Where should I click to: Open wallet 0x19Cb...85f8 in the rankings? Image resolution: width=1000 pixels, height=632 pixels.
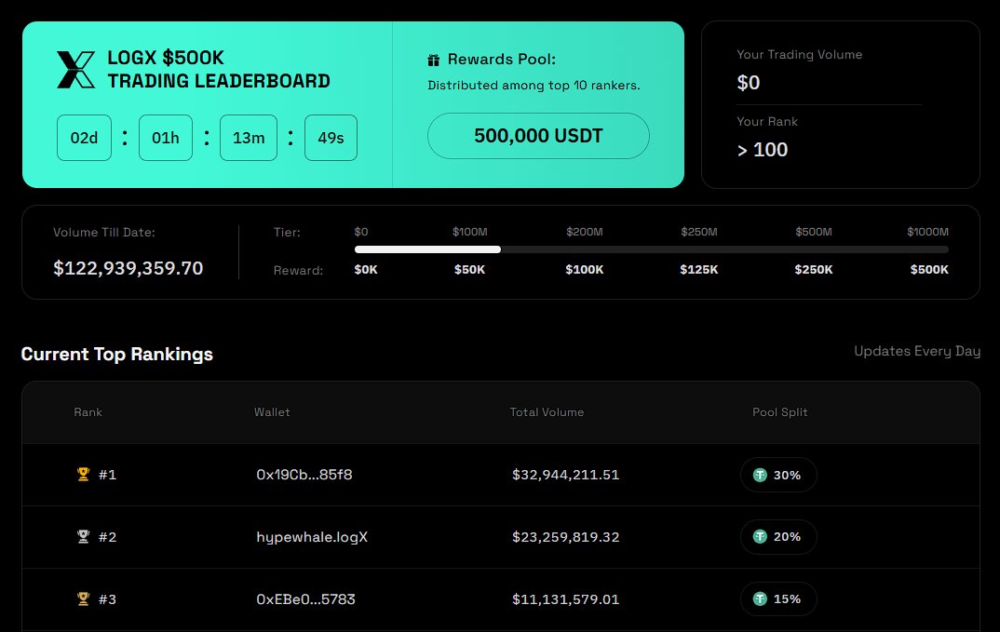pos(304,475)
